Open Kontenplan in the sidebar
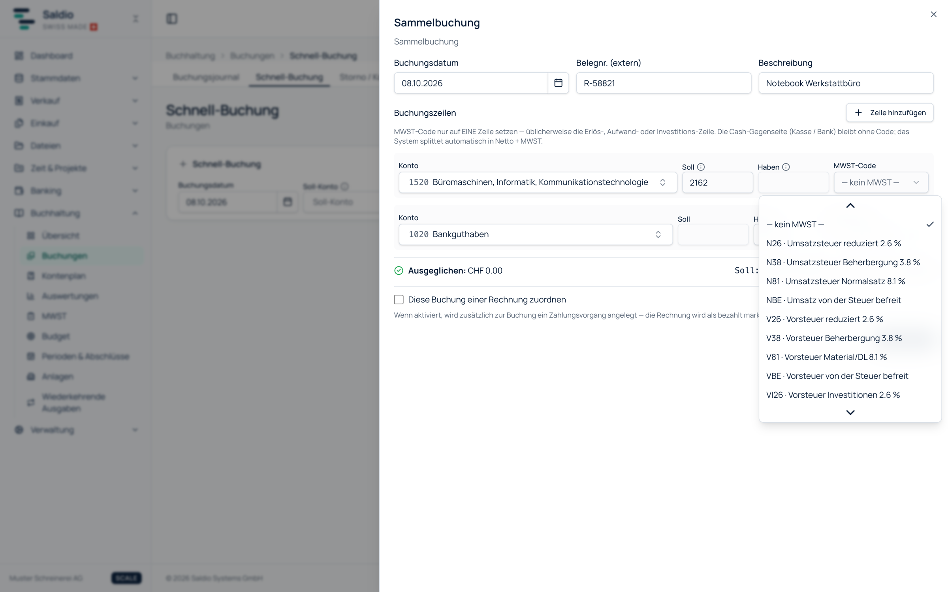 [64, 276]
